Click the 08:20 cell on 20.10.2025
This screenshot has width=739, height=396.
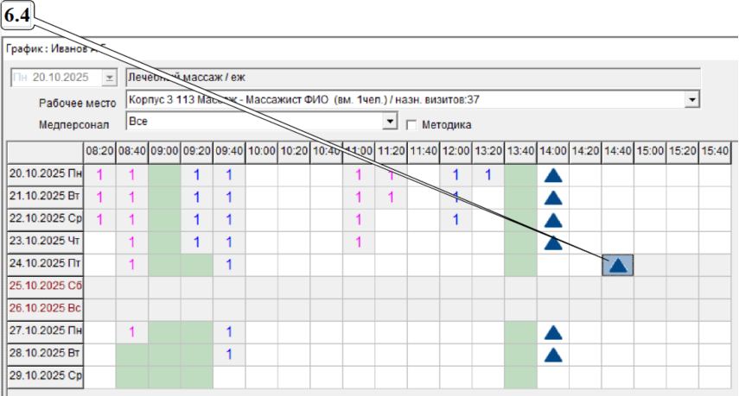click(x=99, y=175)
